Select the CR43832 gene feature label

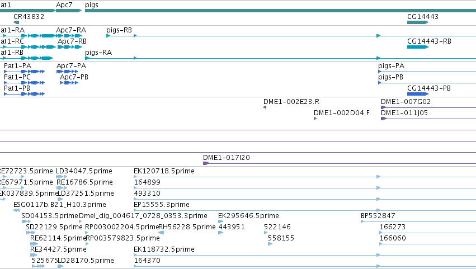29,16
